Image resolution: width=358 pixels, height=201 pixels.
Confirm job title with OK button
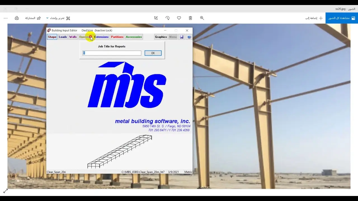pyautogui.click(x=153, y=53)
